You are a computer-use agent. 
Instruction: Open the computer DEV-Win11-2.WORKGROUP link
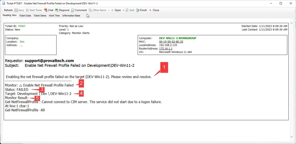pyautogui.click(x=178, y=38)
